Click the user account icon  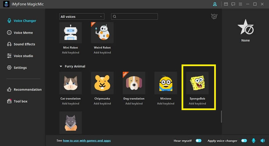pos(215,4)
